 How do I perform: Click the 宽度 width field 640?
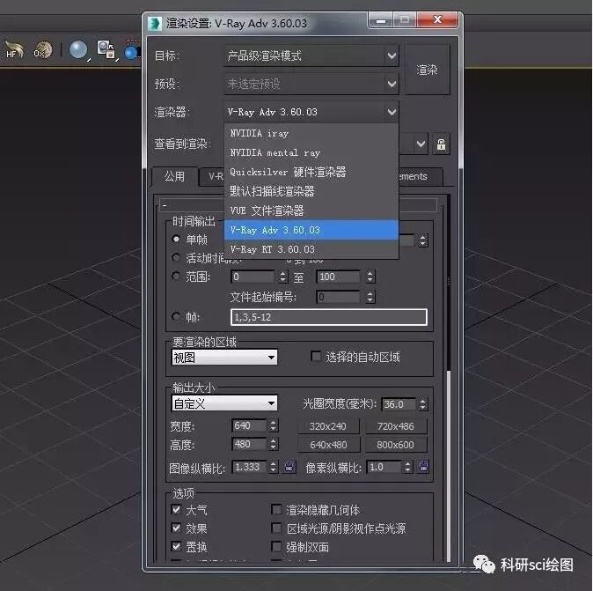click(x=249, y=425)
